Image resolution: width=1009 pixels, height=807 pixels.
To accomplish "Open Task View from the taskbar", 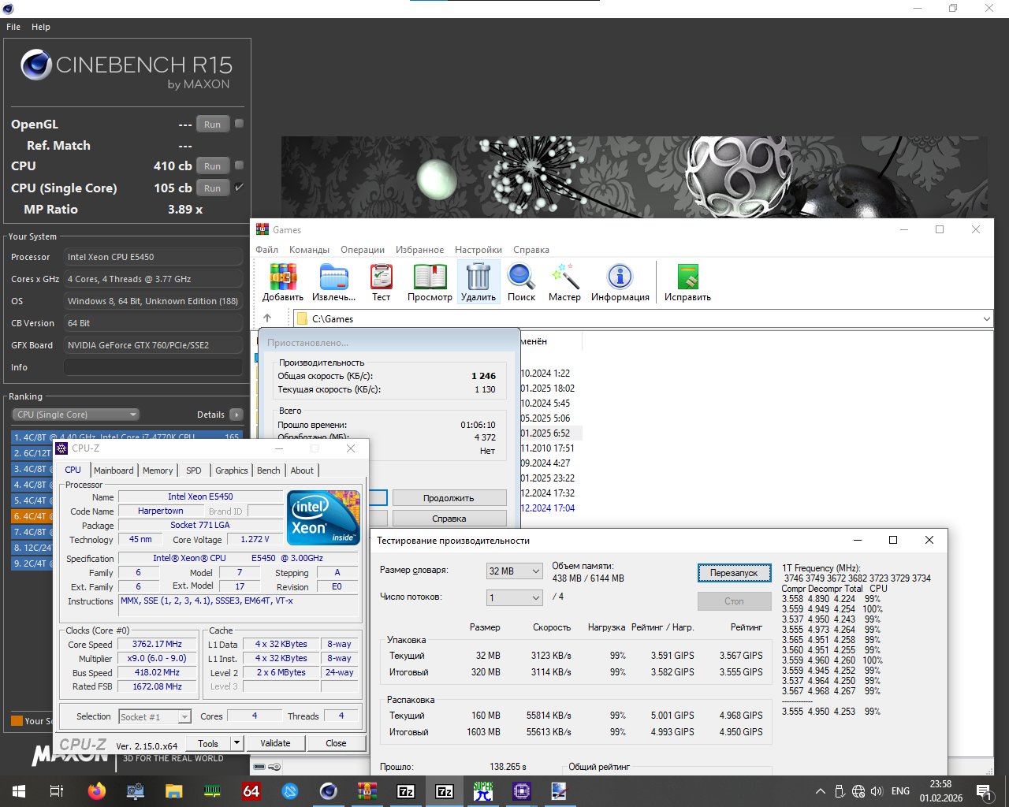I will click(x=57, y=791).
